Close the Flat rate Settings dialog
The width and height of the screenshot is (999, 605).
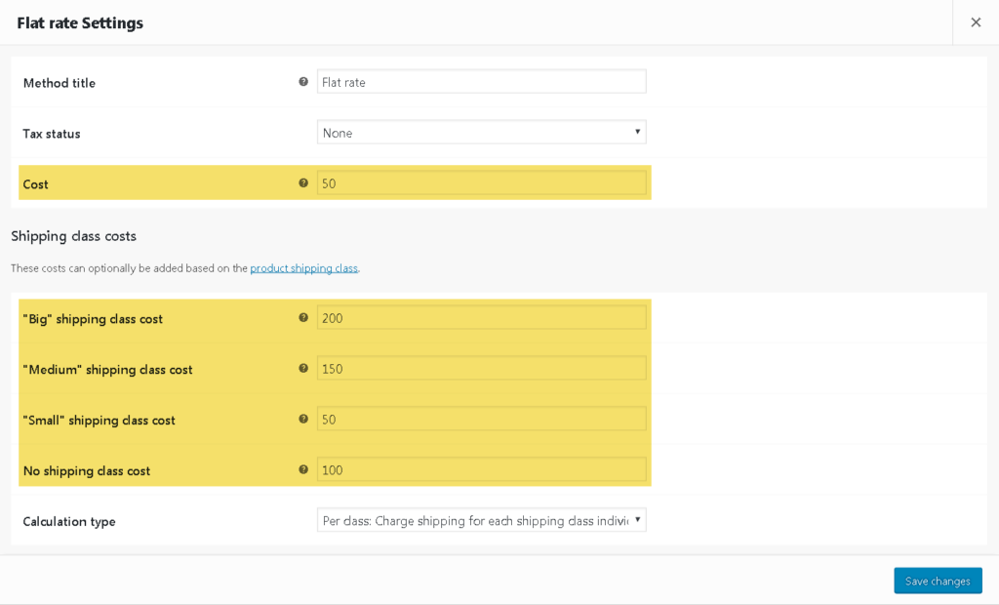click(976, 22)
